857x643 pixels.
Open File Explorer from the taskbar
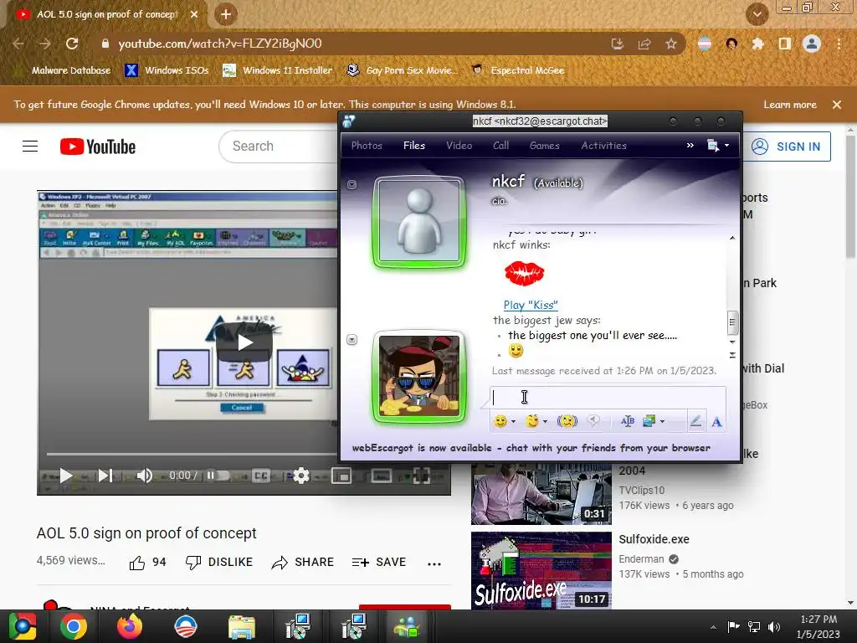pos(241,626)
